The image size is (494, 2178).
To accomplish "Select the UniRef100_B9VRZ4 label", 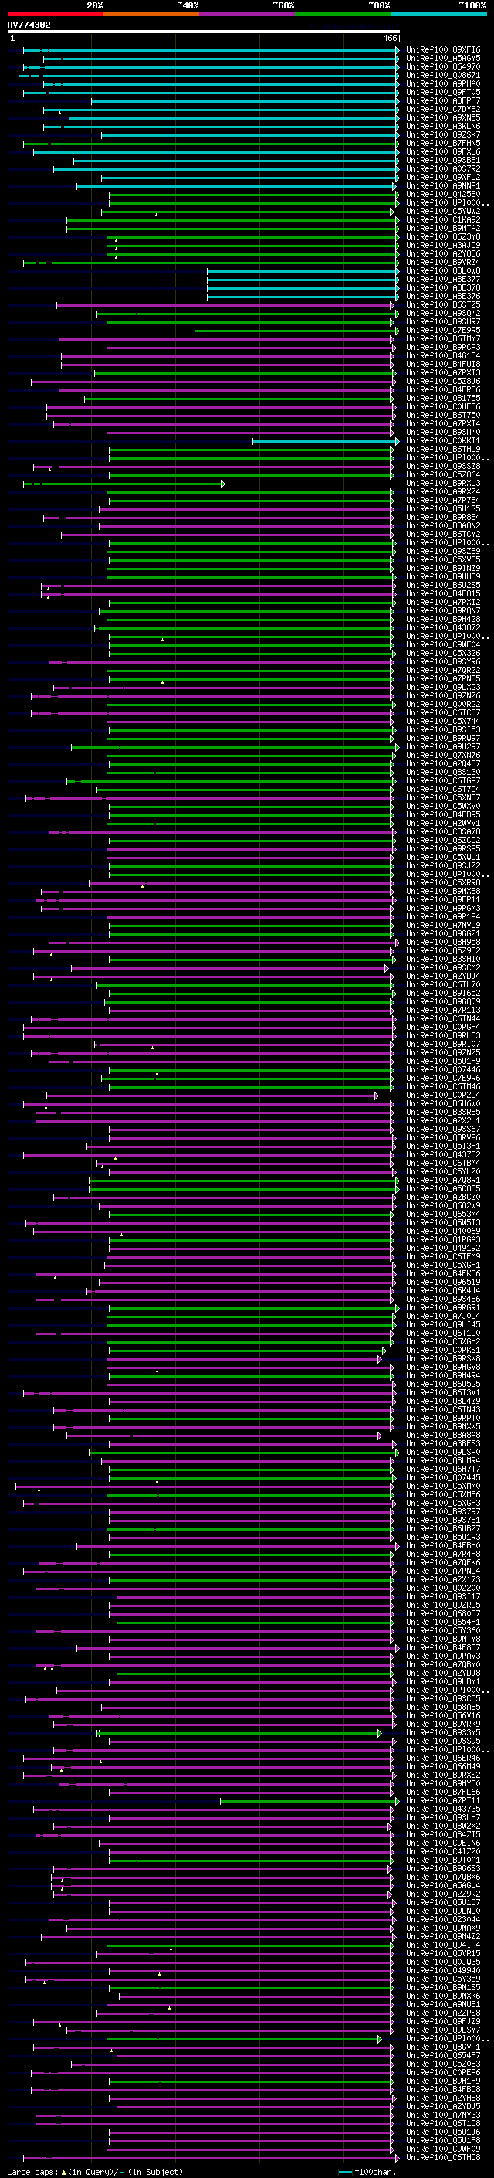I will click(443, 262).
